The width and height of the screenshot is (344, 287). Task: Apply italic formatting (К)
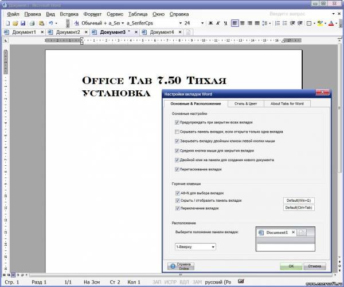pyautogui.click(x=218, y=23)
